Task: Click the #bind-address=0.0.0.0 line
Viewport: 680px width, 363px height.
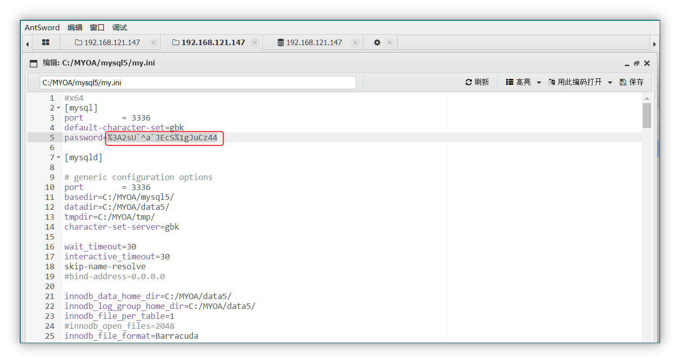Action: [114, 277]
